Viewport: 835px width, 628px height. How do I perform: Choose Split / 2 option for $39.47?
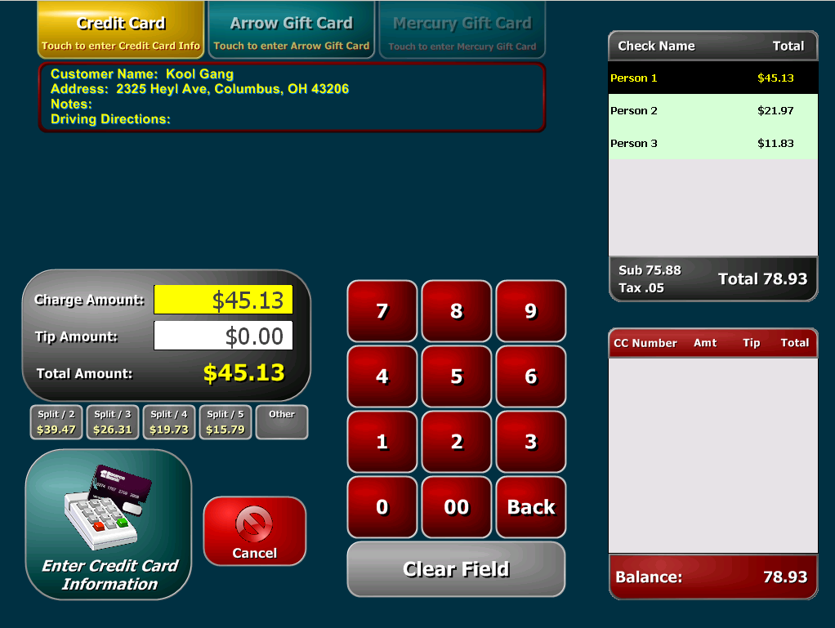(x=56, y=422)
